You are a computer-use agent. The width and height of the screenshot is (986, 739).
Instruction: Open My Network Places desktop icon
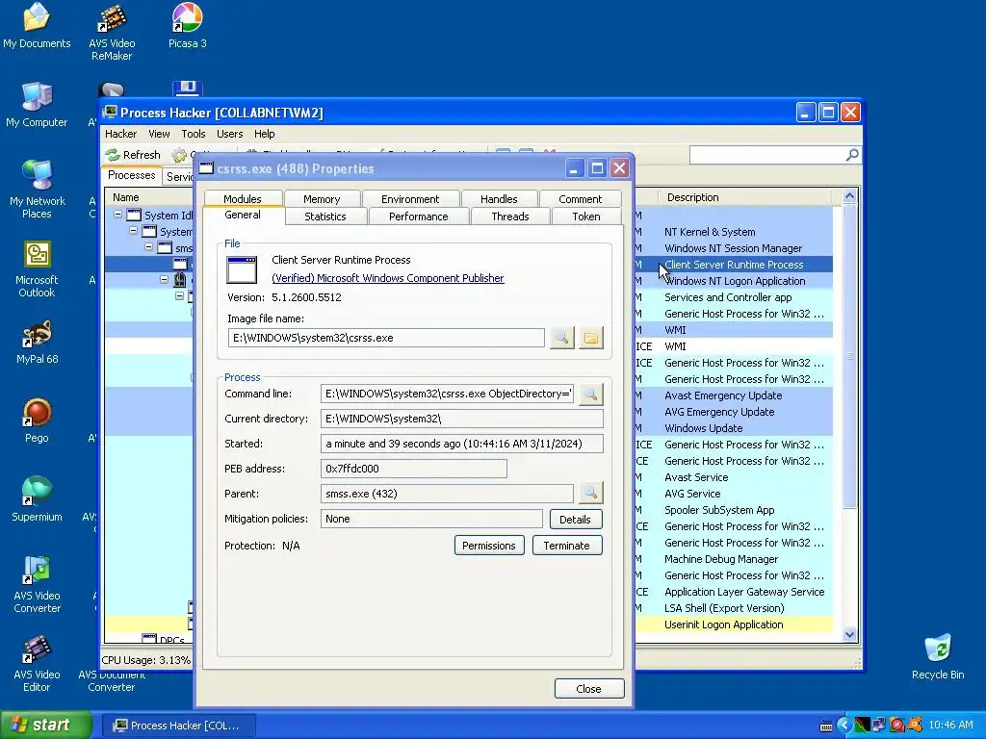[x=37, y=190]
